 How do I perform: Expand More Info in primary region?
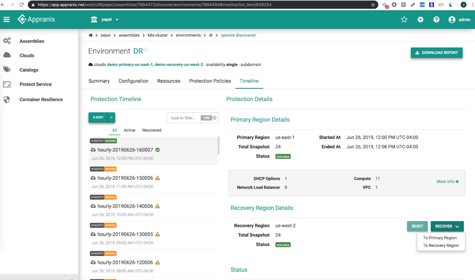pyautogui.click(x=448, y=182)
